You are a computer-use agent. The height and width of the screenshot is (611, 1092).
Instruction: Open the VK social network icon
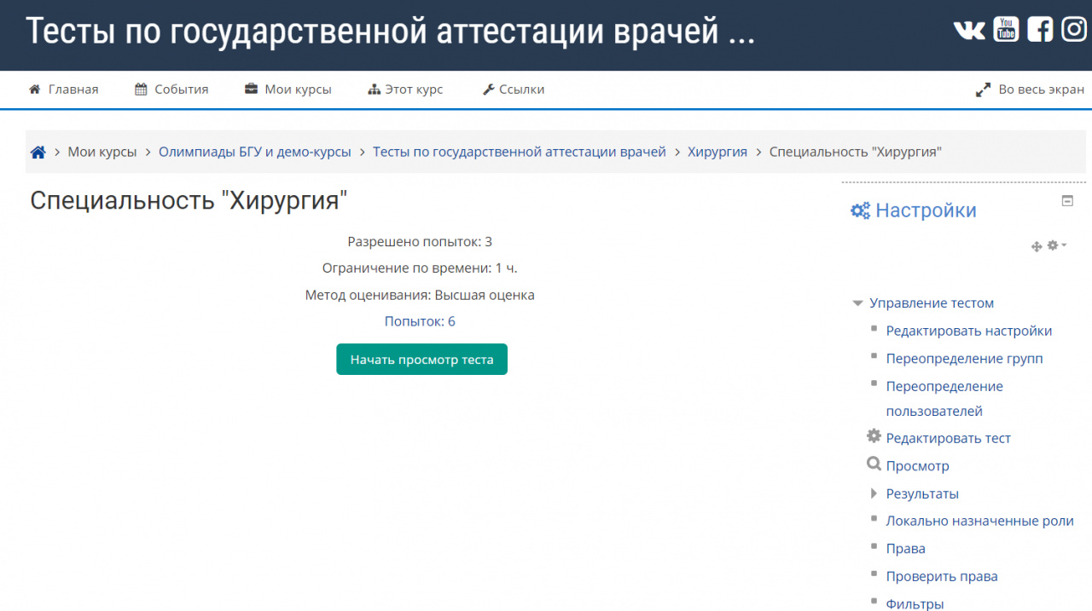point(969,30)
